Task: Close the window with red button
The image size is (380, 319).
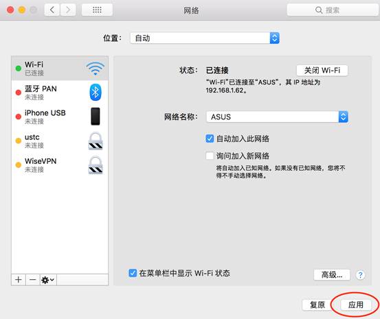Action: pyautogui.click(x=10, y=10)
